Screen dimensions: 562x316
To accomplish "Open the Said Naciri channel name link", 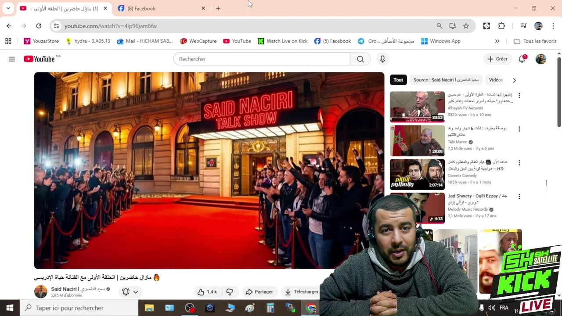I will pos(78,289).
